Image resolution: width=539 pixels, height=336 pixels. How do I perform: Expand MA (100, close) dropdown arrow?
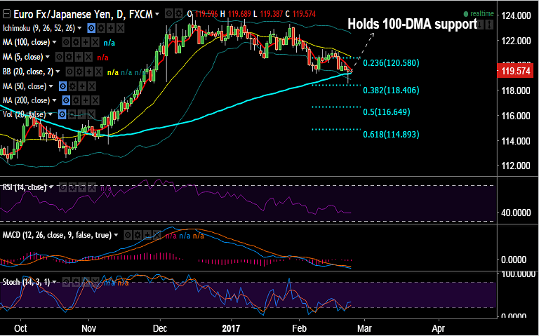pos(54,42)
